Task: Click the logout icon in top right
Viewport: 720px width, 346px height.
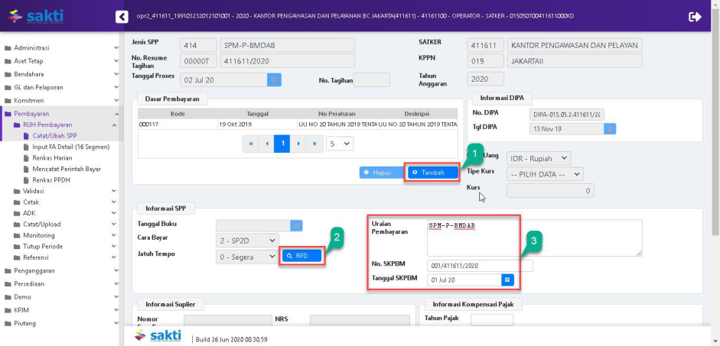Action: (695, 16)
